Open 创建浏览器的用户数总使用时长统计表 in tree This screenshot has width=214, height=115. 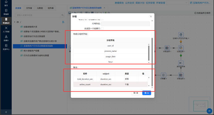[x=40, y=41]
